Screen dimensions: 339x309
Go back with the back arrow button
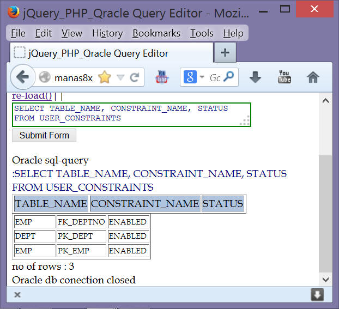tap(23, 77)
